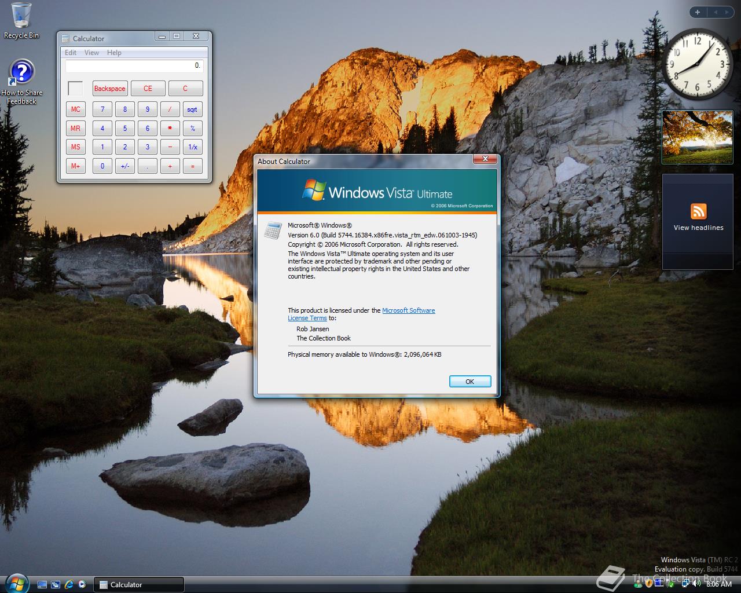Click the multiply (*) button
The width and height of the screenshot is (741, 593).
point(170,129)
